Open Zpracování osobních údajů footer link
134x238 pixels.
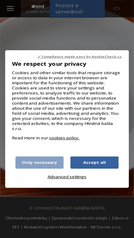(x=79, y=218)
